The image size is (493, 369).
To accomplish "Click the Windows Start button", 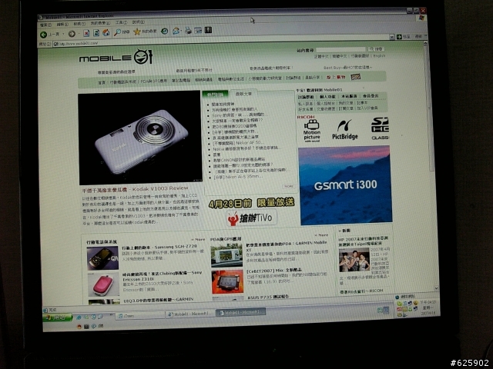I will tap(58, 317).
